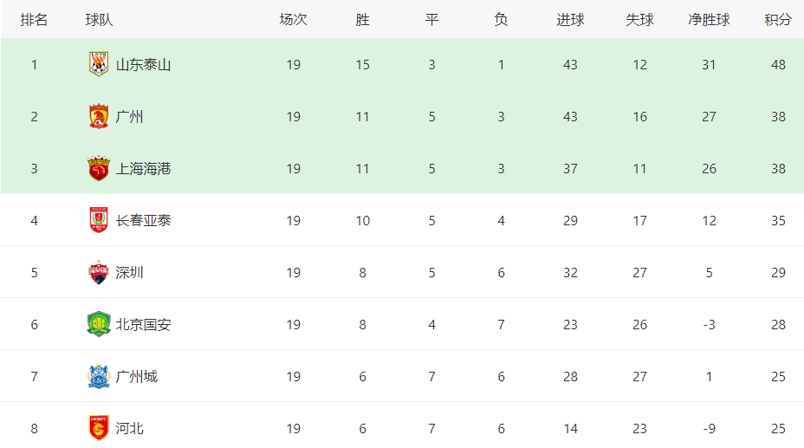
Task: Click the Guangzhou City blue crest
Action: pos(99,376)
